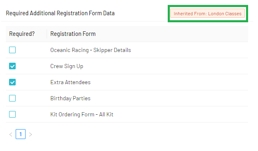Select the Crew Sign Up form name
This screenshot has height=151, width=258.
click(67, 66)
